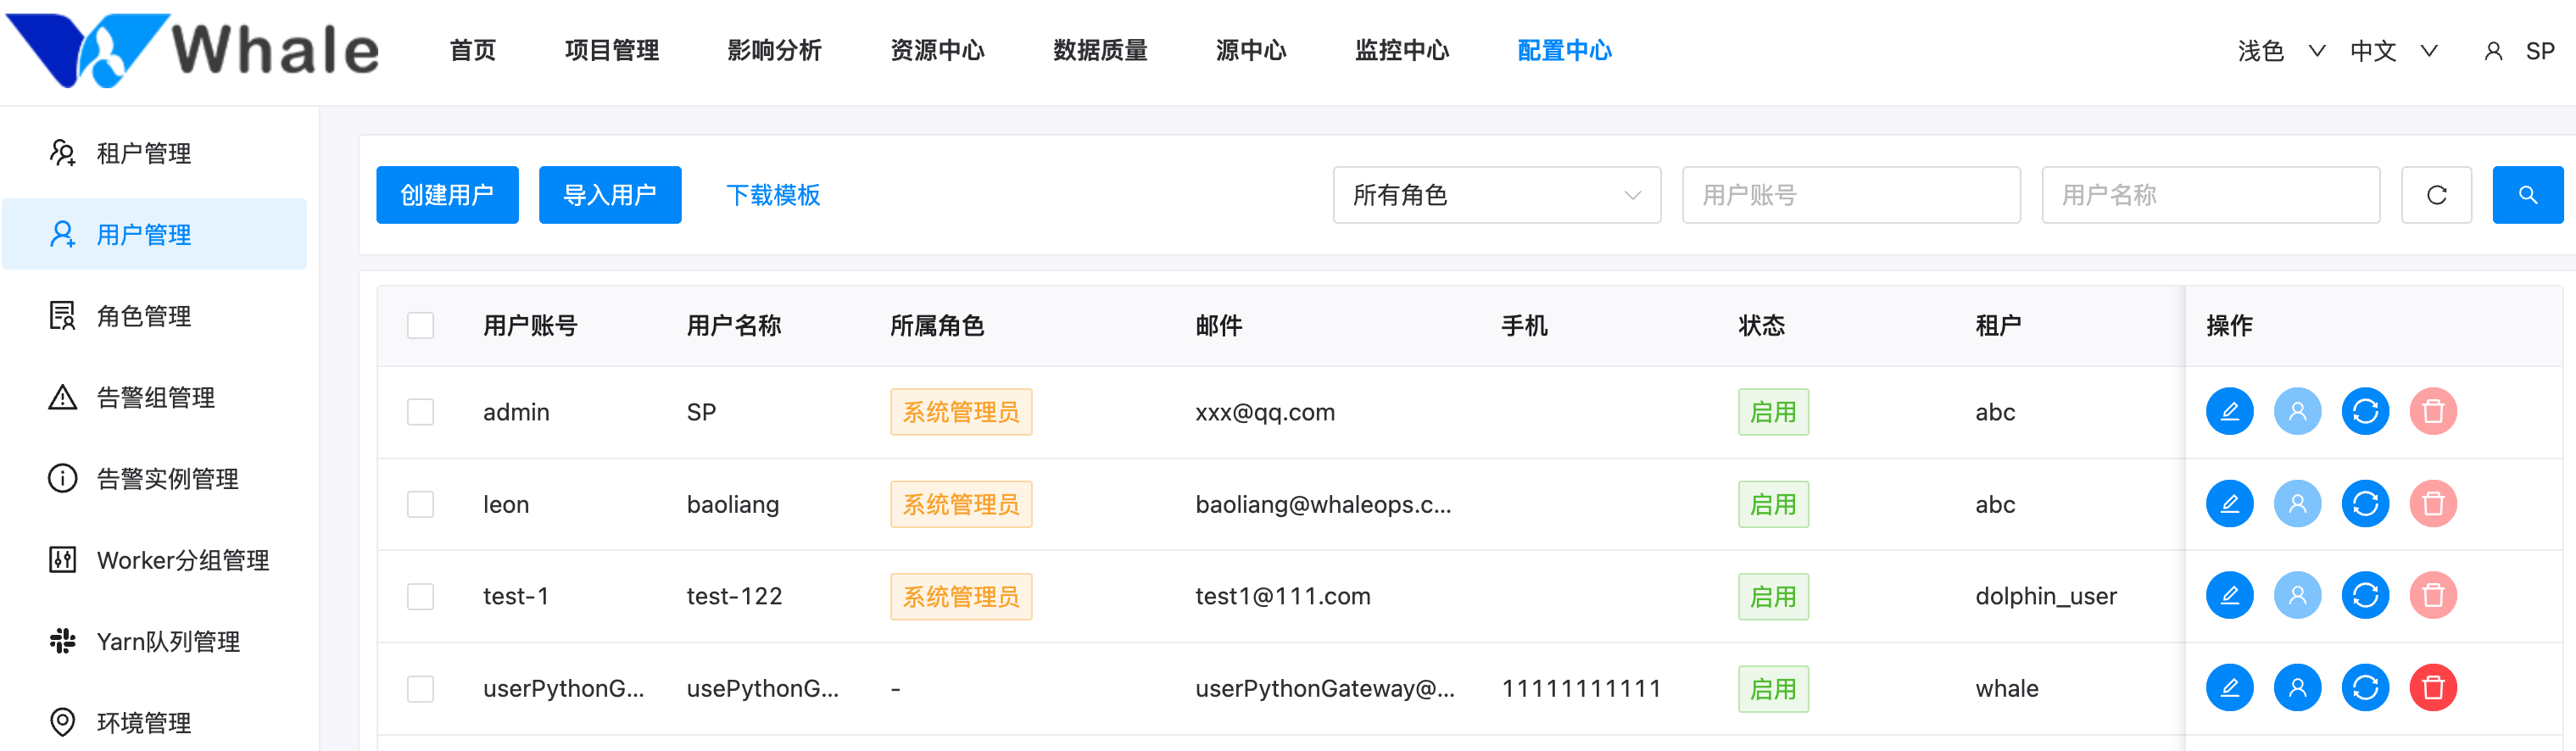Click the baoliang username cell
The width and height of the screenshot is (2576, 751).
click(x=733, y=504)
